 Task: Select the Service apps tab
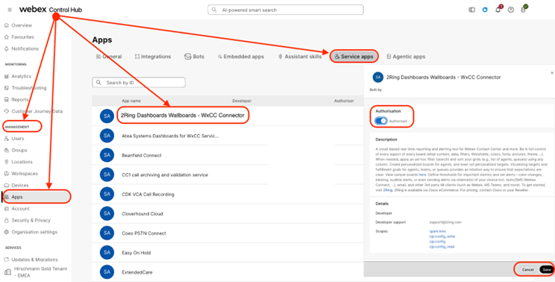point(354,57)
